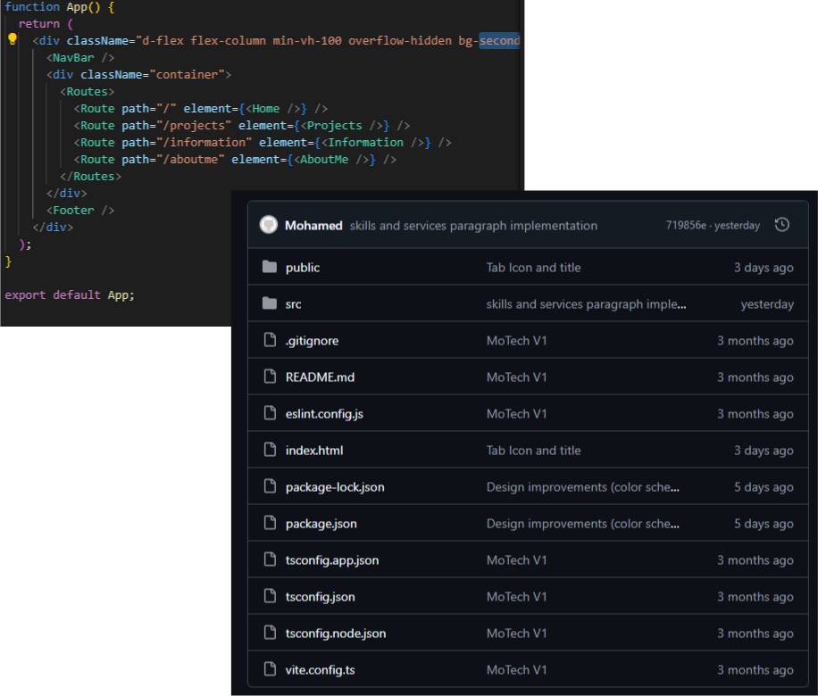This screenshot has height=696, width=818.
Task: Open the commit history clock icon
Action: pyautogui.click(x=781, y=225)
